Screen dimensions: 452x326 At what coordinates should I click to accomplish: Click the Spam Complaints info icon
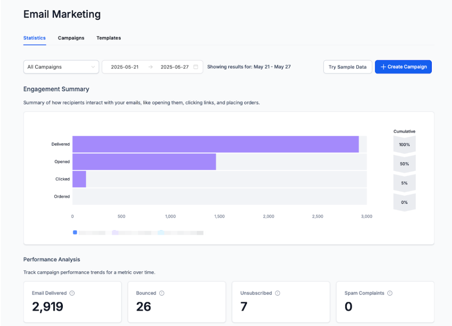coord(390,293)
